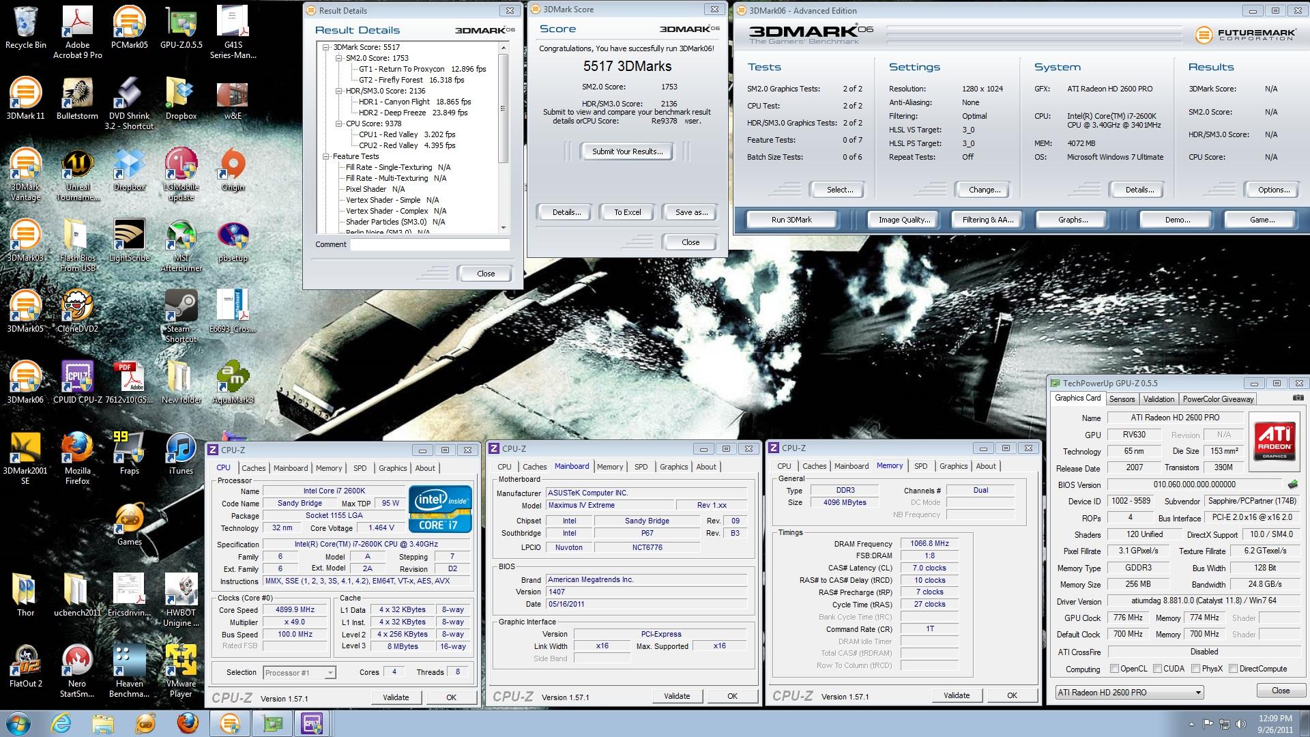This screenshot has height=737, width=1310.
Task: Click Validate in first CPU-Z window
Action: (396, 697)
